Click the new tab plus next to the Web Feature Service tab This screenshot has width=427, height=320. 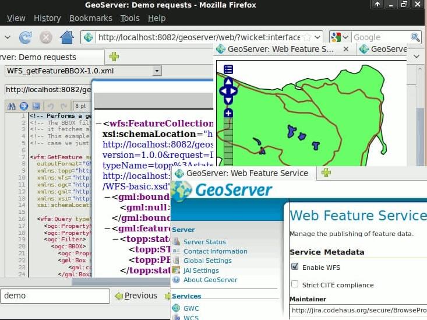[326, 173]
